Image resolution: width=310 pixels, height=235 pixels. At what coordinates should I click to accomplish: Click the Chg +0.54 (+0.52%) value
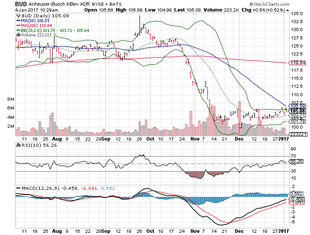(x=263, y=10)
